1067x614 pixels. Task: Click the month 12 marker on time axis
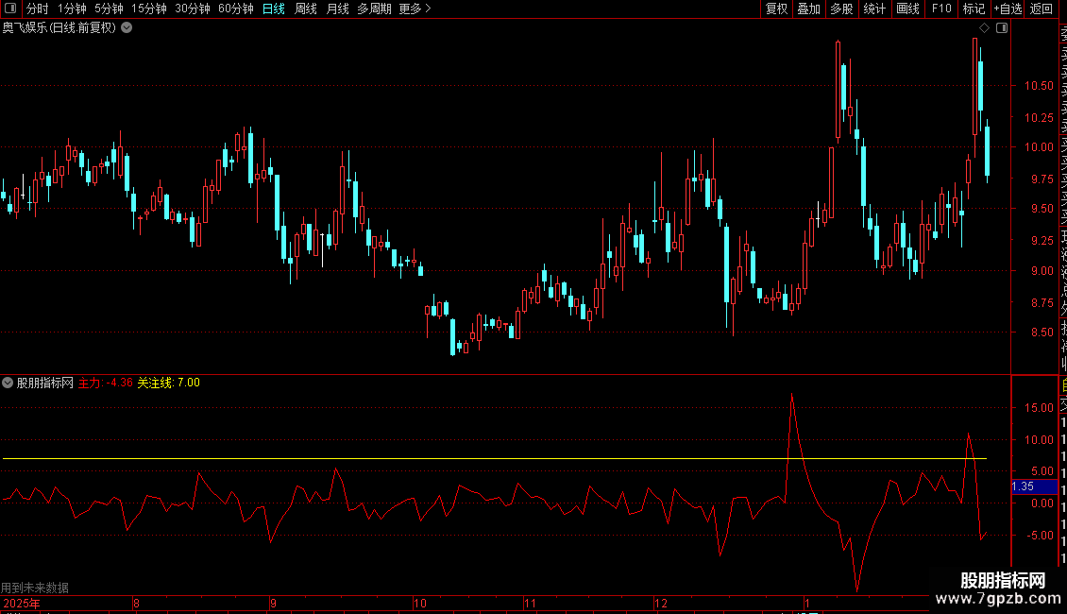click(x=661, y=603)
